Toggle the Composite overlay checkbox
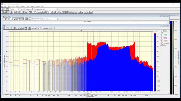 163,43
